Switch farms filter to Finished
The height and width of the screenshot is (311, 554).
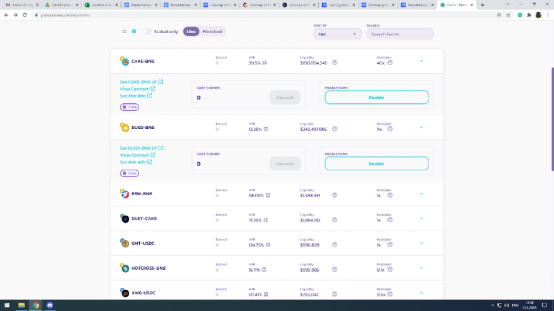point(212,31)
